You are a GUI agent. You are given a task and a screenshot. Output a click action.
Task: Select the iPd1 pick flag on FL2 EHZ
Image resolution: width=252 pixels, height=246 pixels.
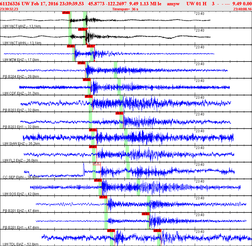tap(93, 147)
